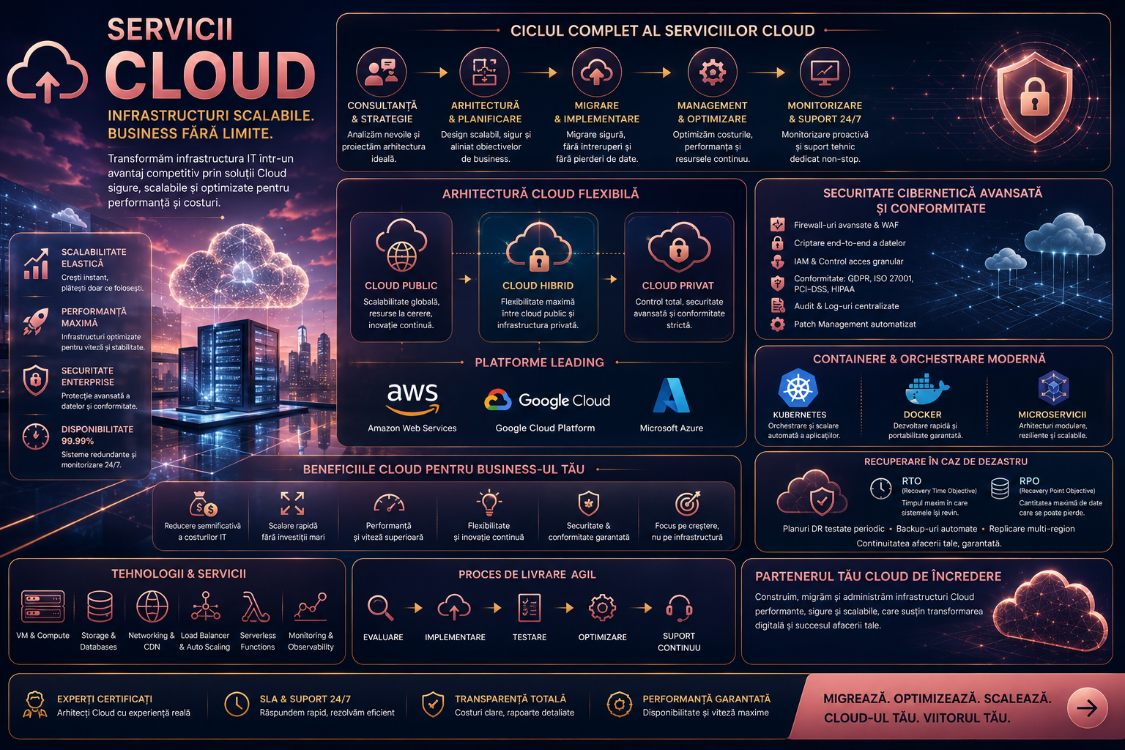Click the Arhitectură & Planificare icon

click(484, 72)
